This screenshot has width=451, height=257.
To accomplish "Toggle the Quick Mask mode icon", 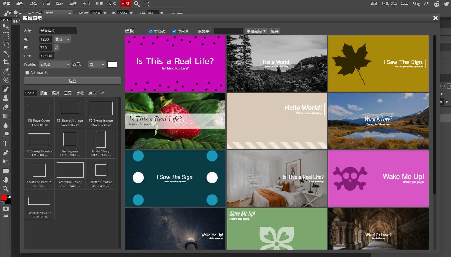I will (x=6, y=209).
